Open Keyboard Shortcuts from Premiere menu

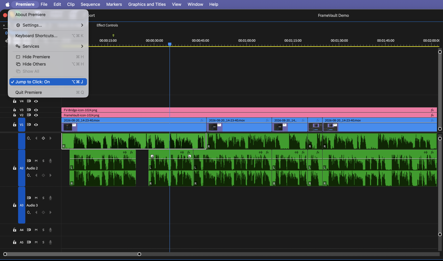click(x=48, y=36)
